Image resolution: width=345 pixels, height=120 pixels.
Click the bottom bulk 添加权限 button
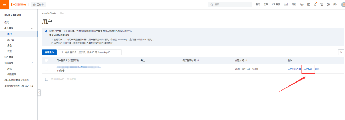[x=71, y=79]
